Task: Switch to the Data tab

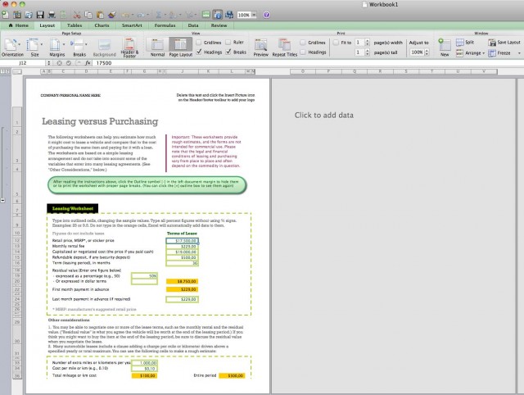Action: (x=193, y=25)
